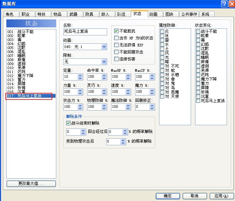Screen dimensions: 235x201
Task: Click the 魔力 % spinner arrows
Action: 152,92
